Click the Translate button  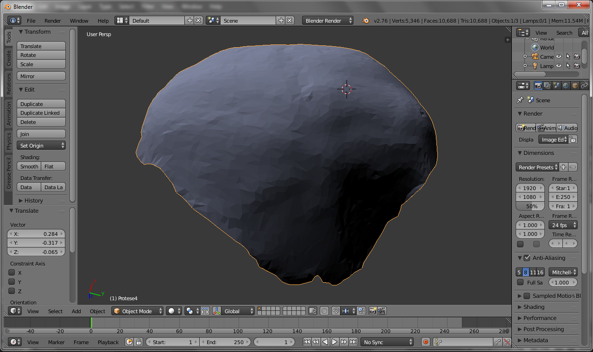tap(41, 46)
